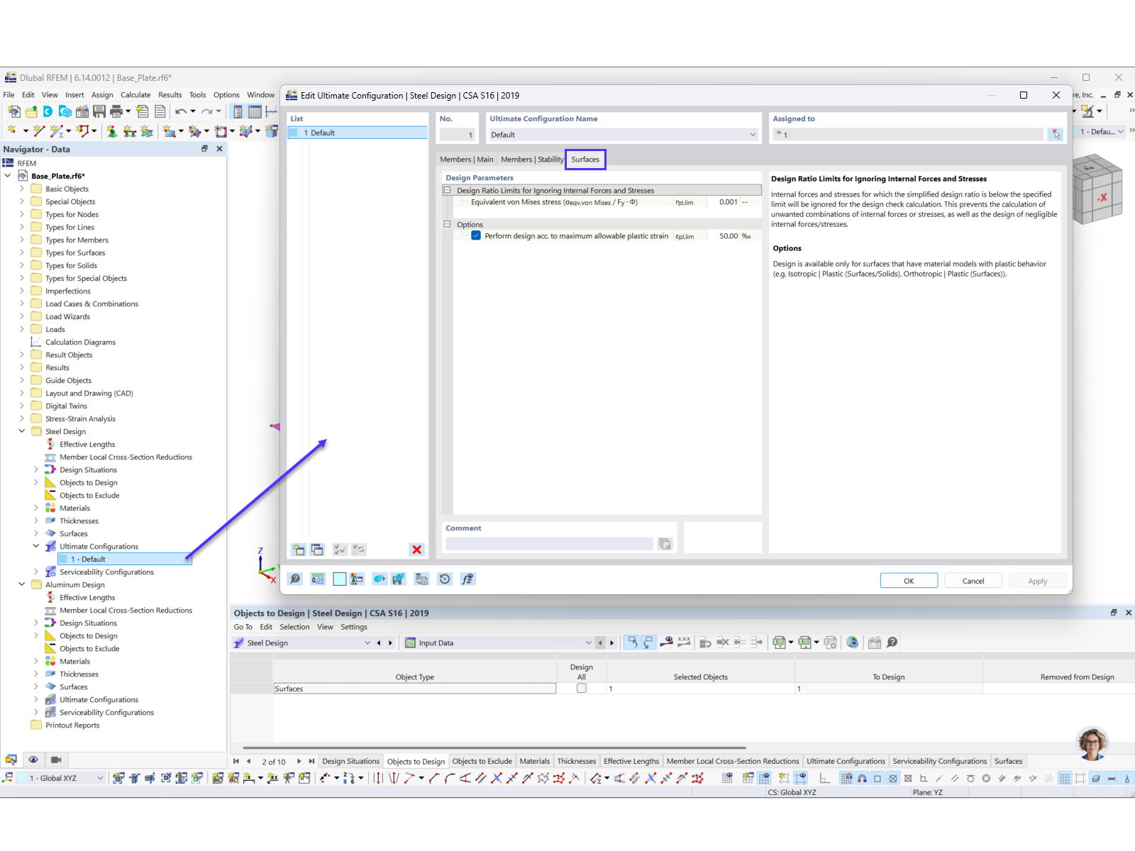Toggle the navigator panel display icon
Screen dimensions: 1135x851
(x=238, y=111)
